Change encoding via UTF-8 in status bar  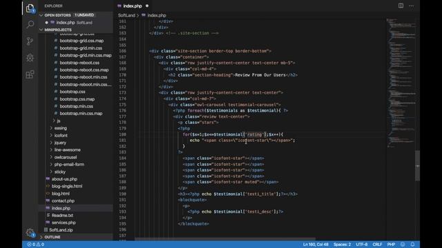(362, 245)
